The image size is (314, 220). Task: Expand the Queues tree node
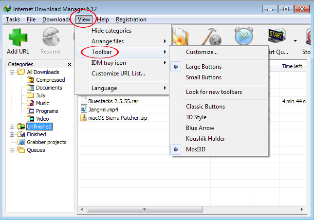tap(12, 150)
